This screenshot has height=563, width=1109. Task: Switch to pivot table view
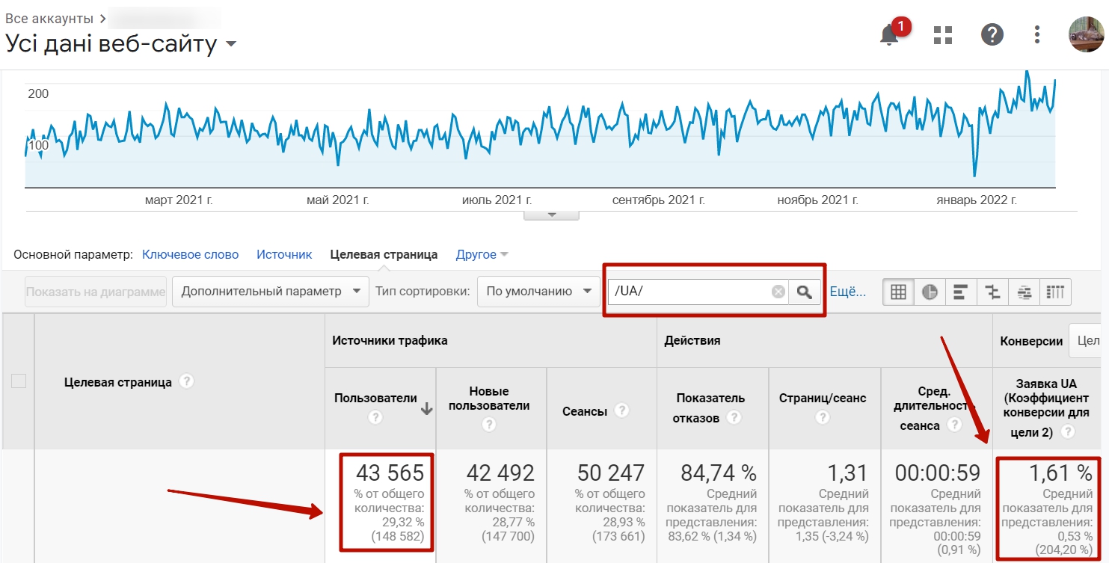[1055, 292]
